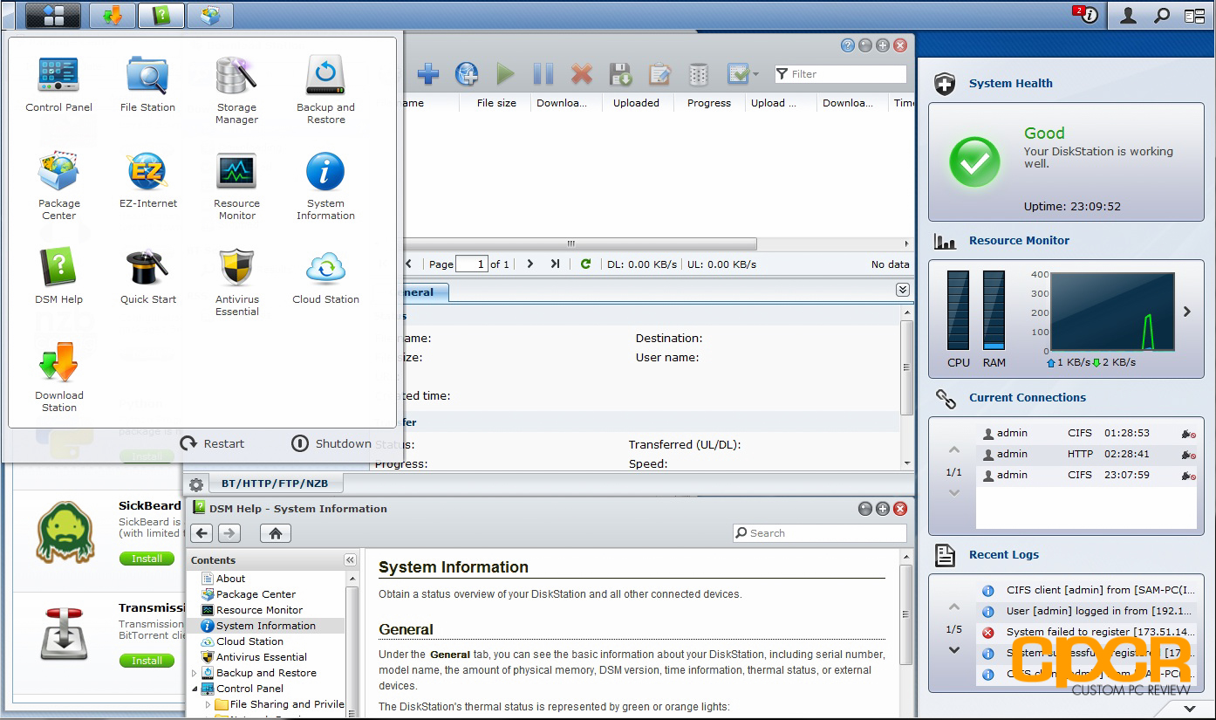Jump to last page of downloads

(x=555, y=264)
